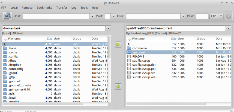Select the .gnome2 folder icon
The height and width of the screenshot is (112, 234).
pos(5,81)
